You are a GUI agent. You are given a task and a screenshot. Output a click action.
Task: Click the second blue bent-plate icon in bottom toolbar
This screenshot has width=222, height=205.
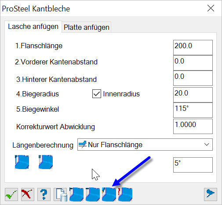[93, 194]
